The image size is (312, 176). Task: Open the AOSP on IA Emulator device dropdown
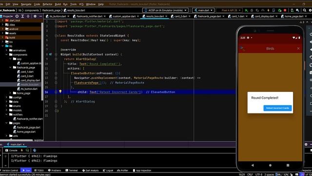165,10
